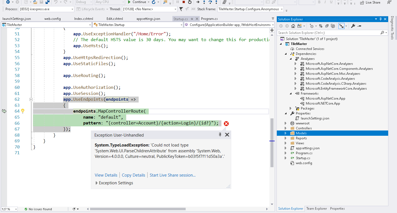397x213 pixels.
Task: Stop debugging with the red square
Action: click(x=184, y=2)
